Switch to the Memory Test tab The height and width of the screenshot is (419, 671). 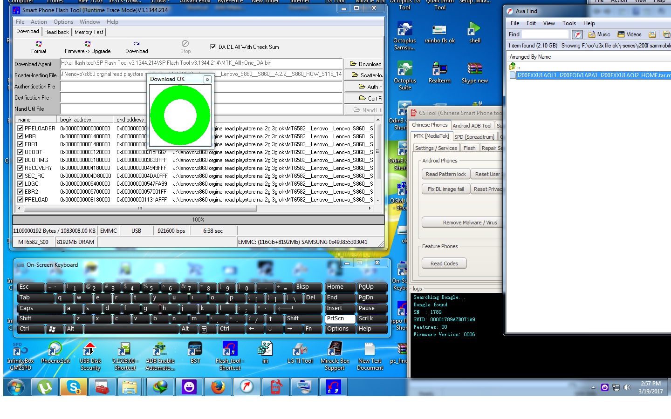click(89, 32)
